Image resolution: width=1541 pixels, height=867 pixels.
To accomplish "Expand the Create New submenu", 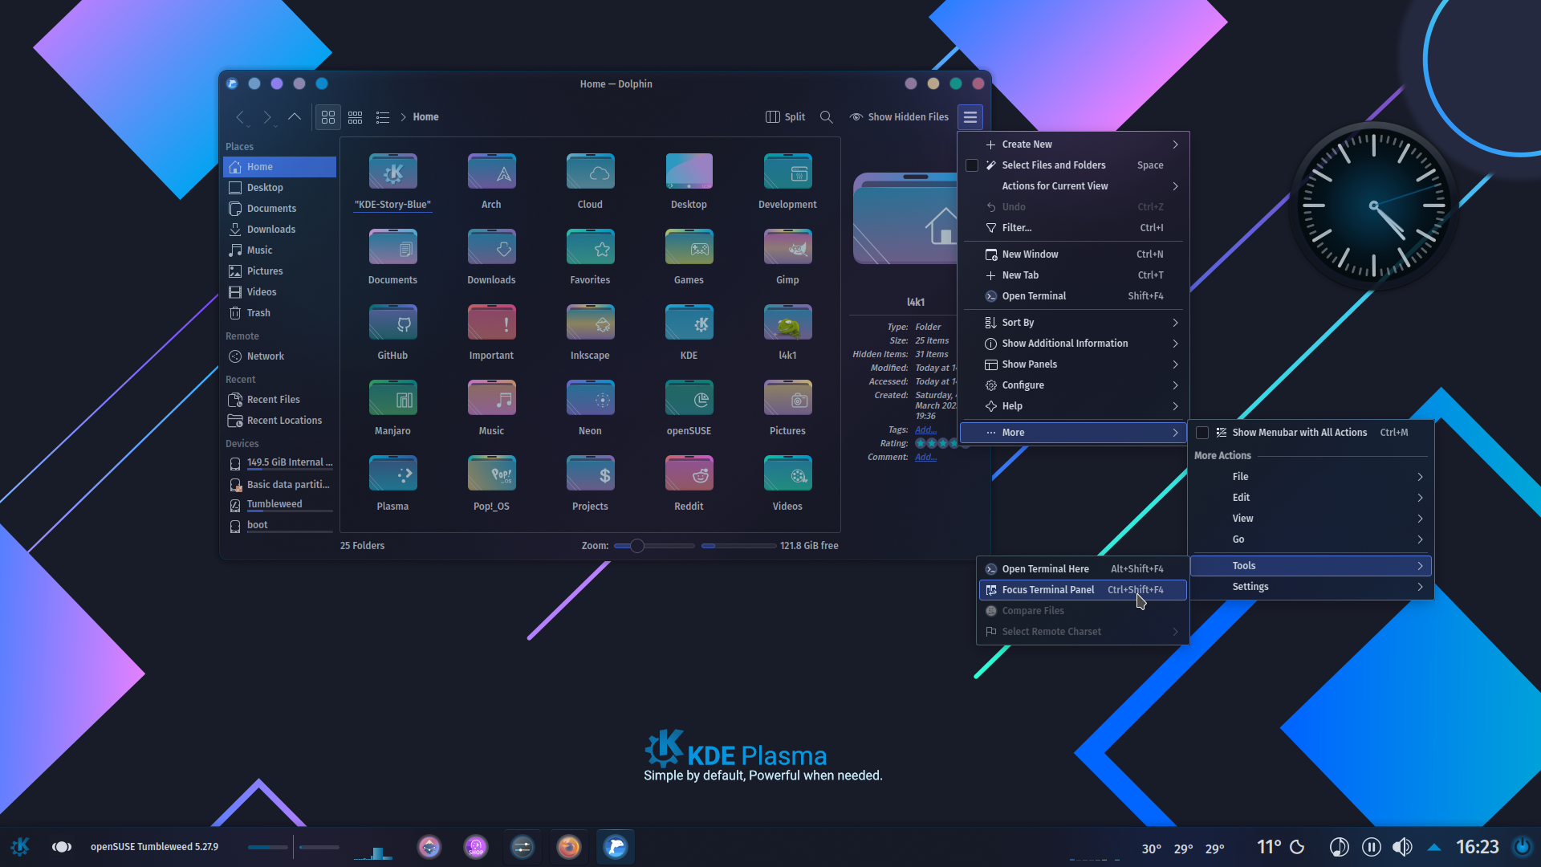I will tap(1073, 144).
